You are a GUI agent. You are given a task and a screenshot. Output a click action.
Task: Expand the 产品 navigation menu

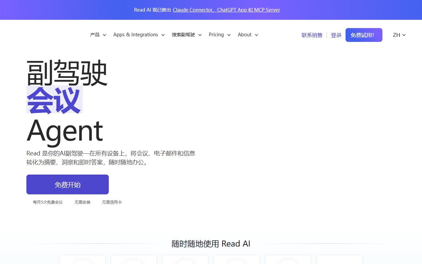point(98,35)
